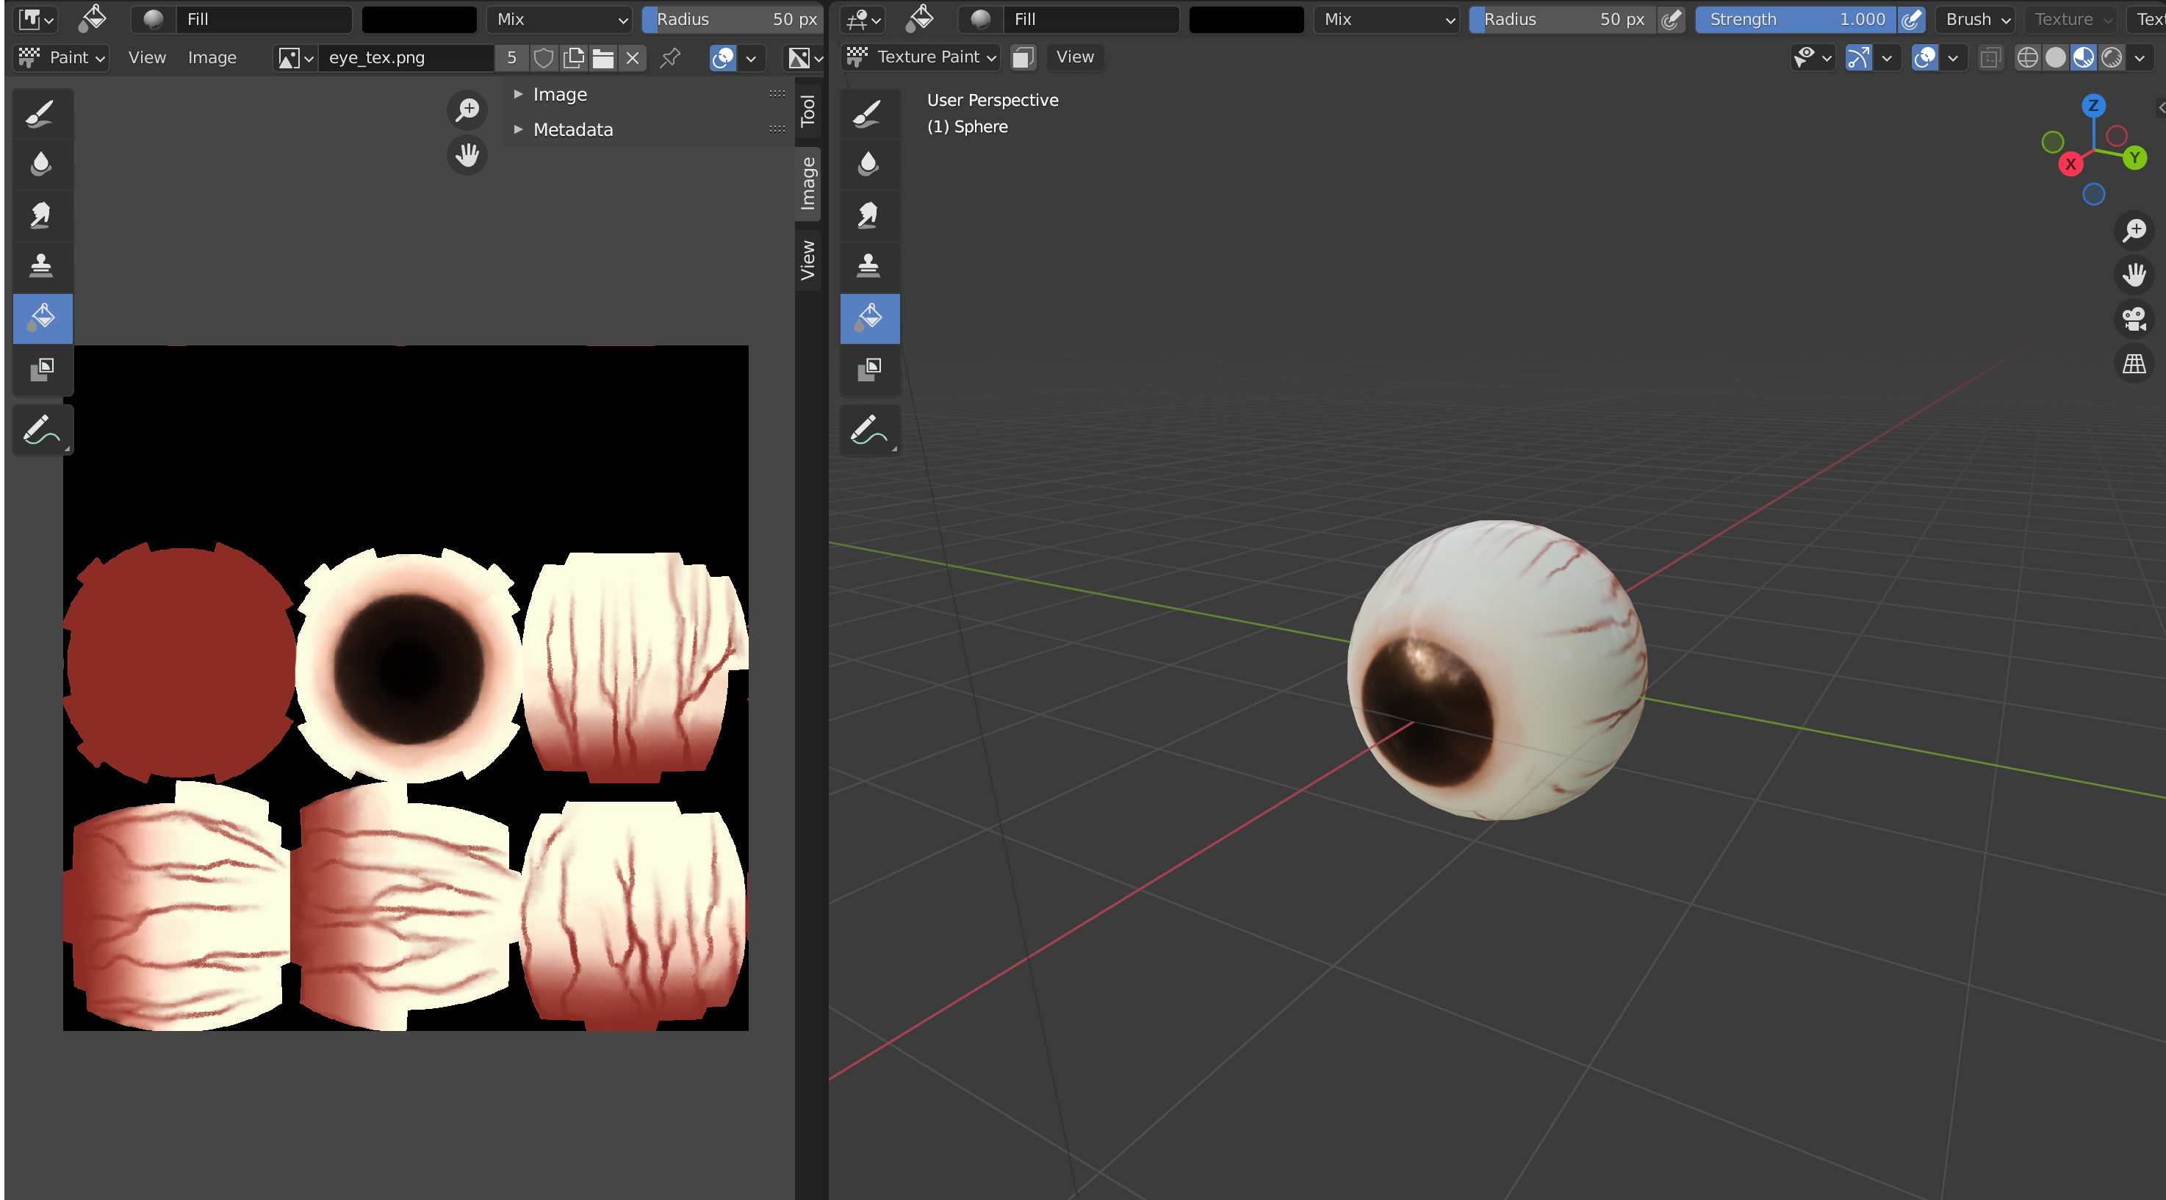Select the Smear tool in the image editor
Screen dimensions: 2166x1200
(41, 215)
